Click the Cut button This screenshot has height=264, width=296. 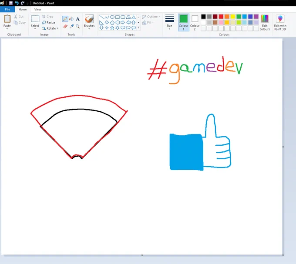19,17
